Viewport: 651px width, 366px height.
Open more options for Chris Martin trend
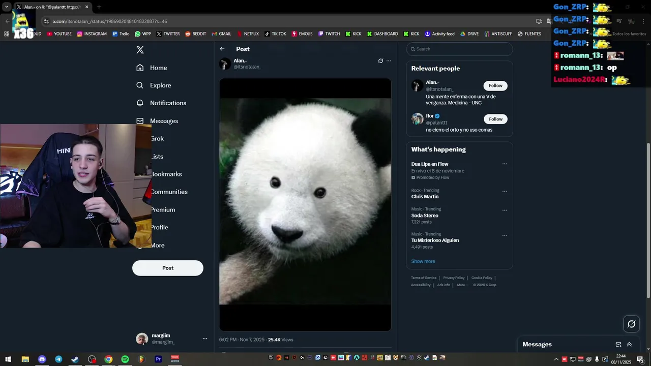(505, 191)
